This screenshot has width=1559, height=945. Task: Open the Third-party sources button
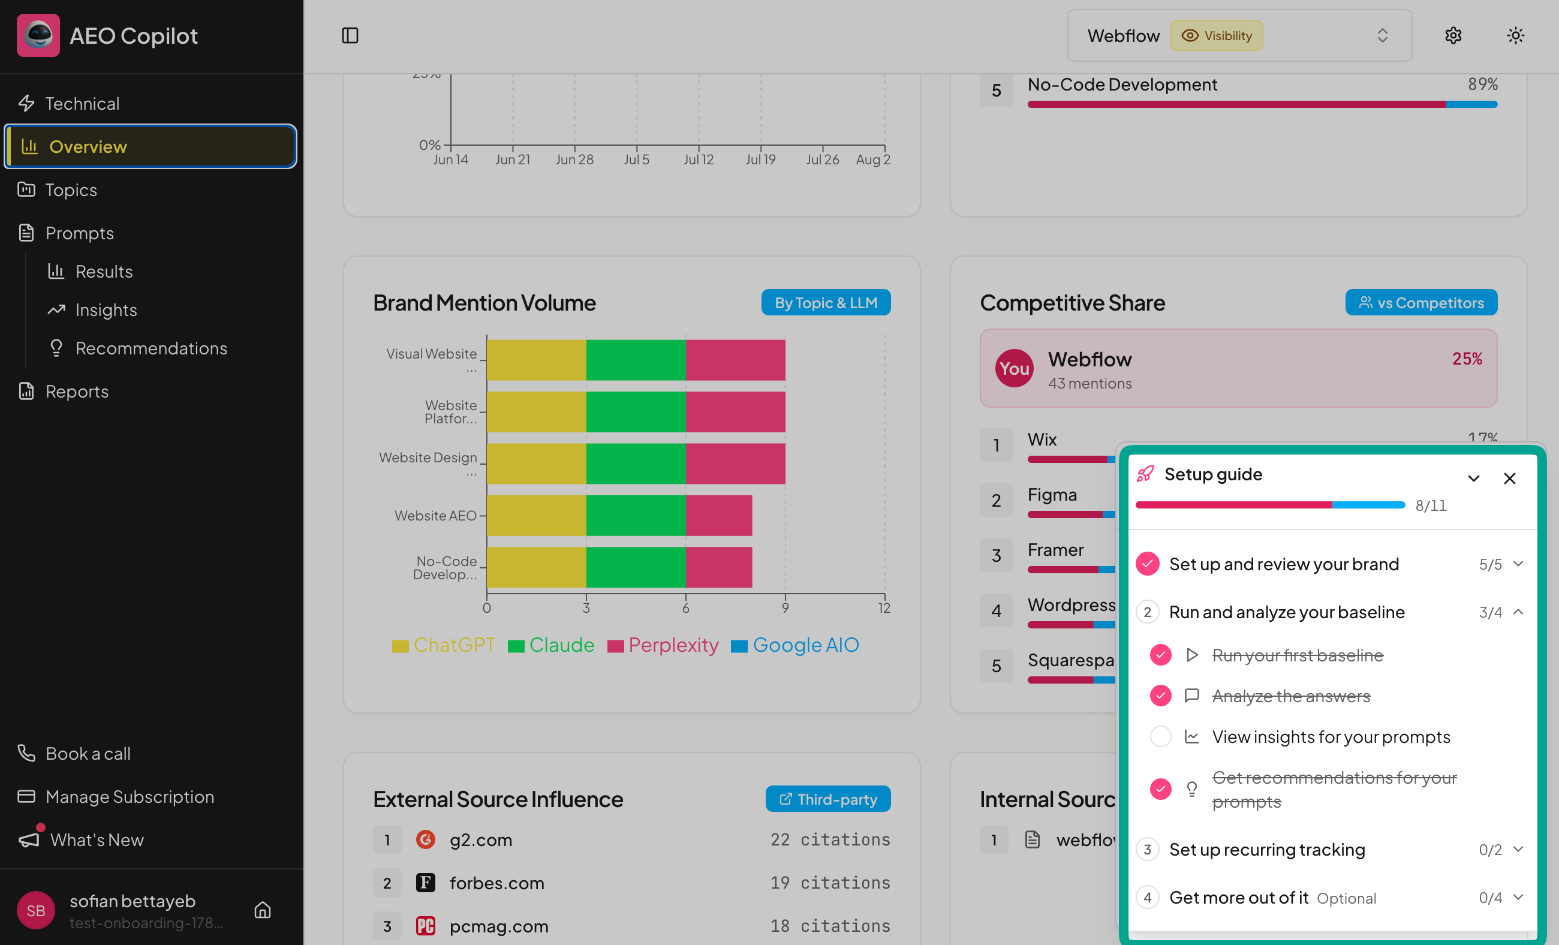827,799
